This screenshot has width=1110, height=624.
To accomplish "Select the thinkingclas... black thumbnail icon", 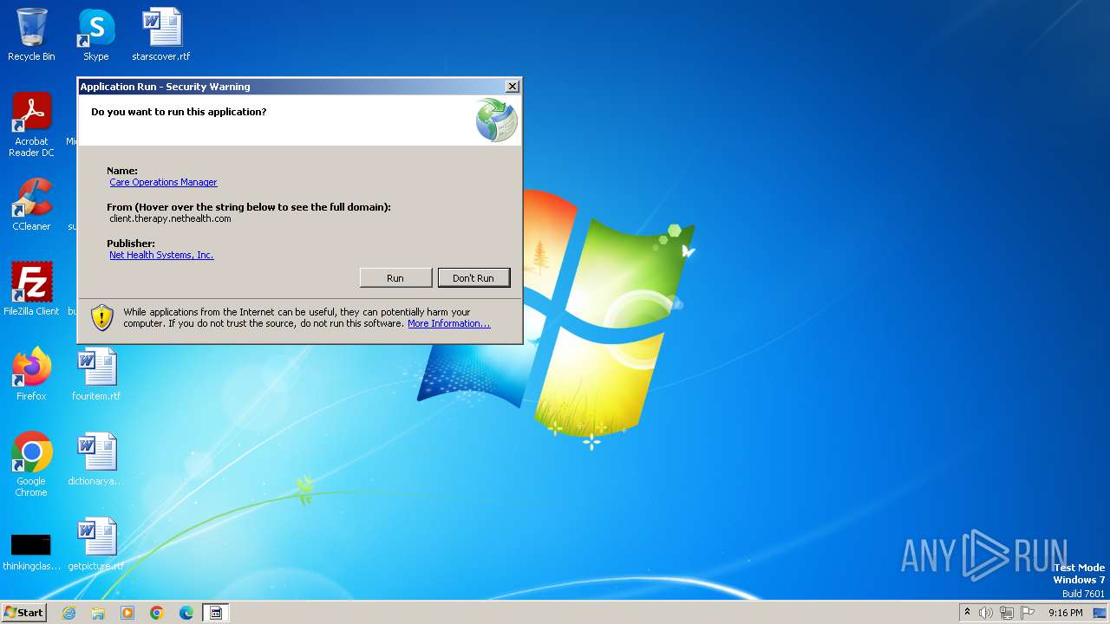I will 31,552.
